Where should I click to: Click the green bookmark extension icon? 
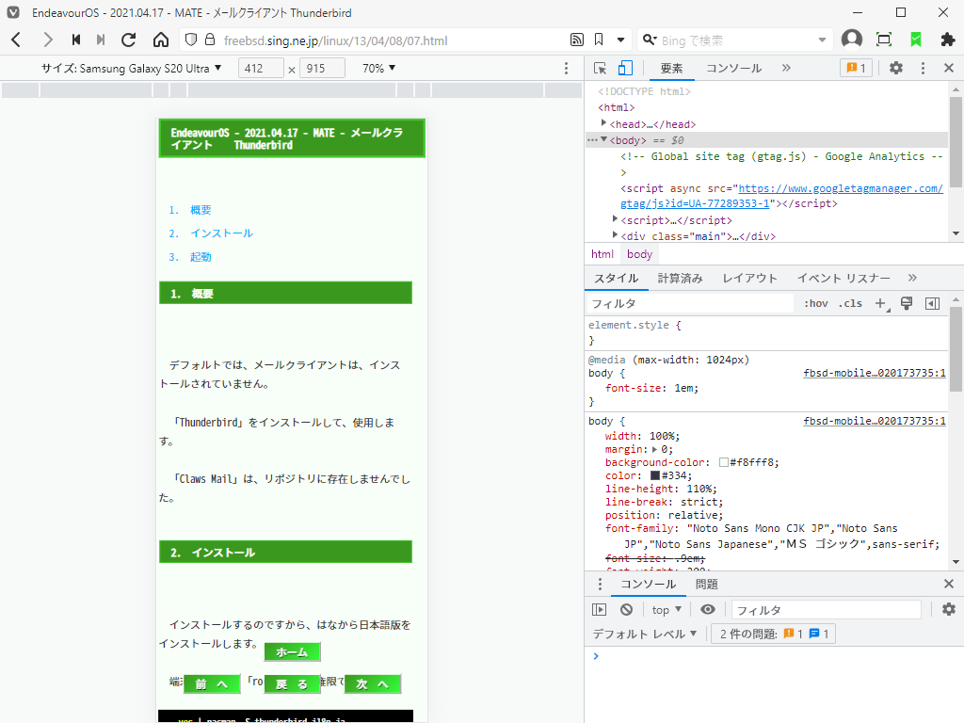click(x=916, y=40)
